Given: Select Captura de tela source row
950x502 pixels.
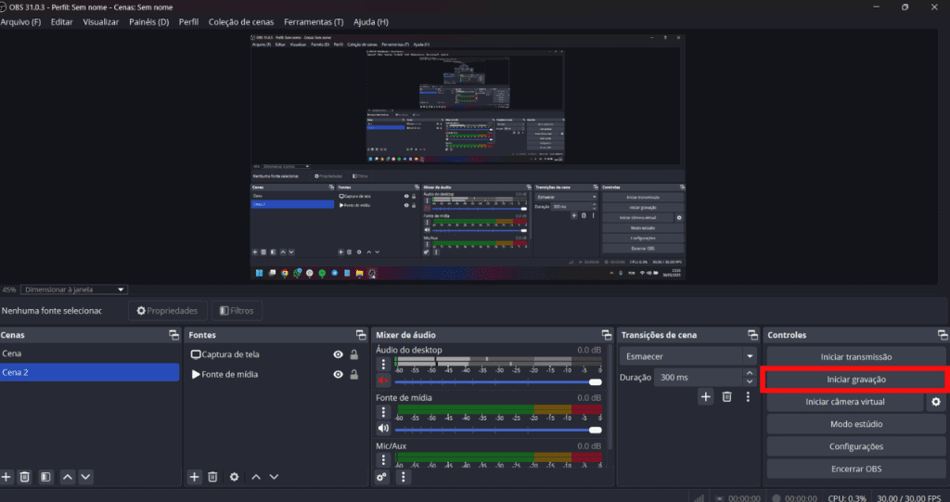Looking at the screenshot, I should tap(276, 354).
